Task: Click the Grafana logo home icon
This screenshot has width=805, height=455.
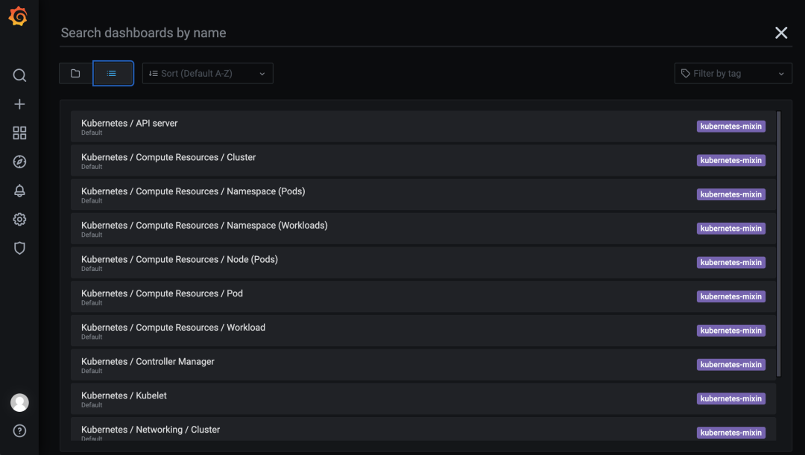Action: [x=18, y=16]
